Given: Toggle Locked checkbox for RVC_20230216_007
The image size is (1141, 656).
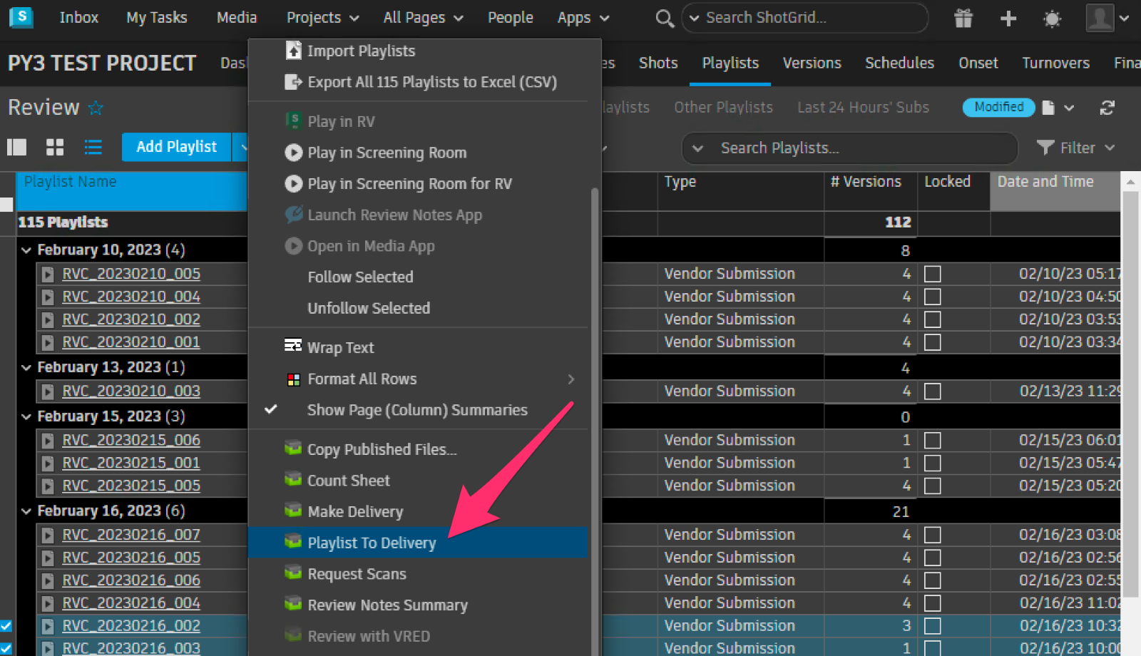Looking at the screenshot, I should (x=932, y=535).
